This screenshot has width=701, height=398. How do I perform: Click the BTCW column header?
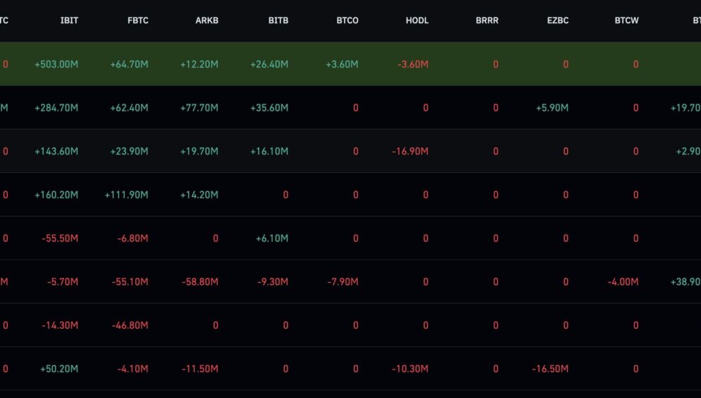click(626, 20)
